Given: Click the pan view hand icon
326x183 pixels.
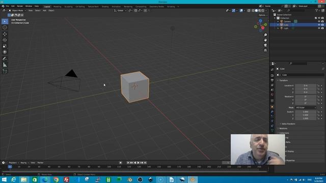Looking at the screenshot, I should 265,40.
